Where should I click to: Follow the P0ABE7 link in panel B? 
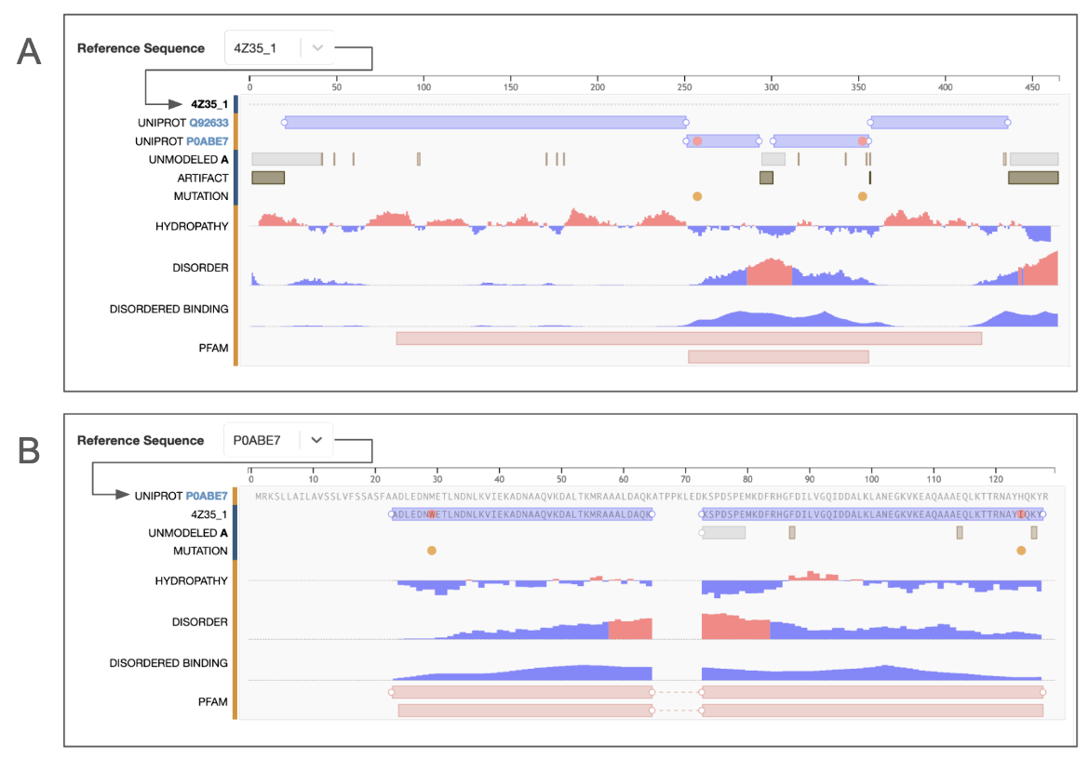pos(207,496)
